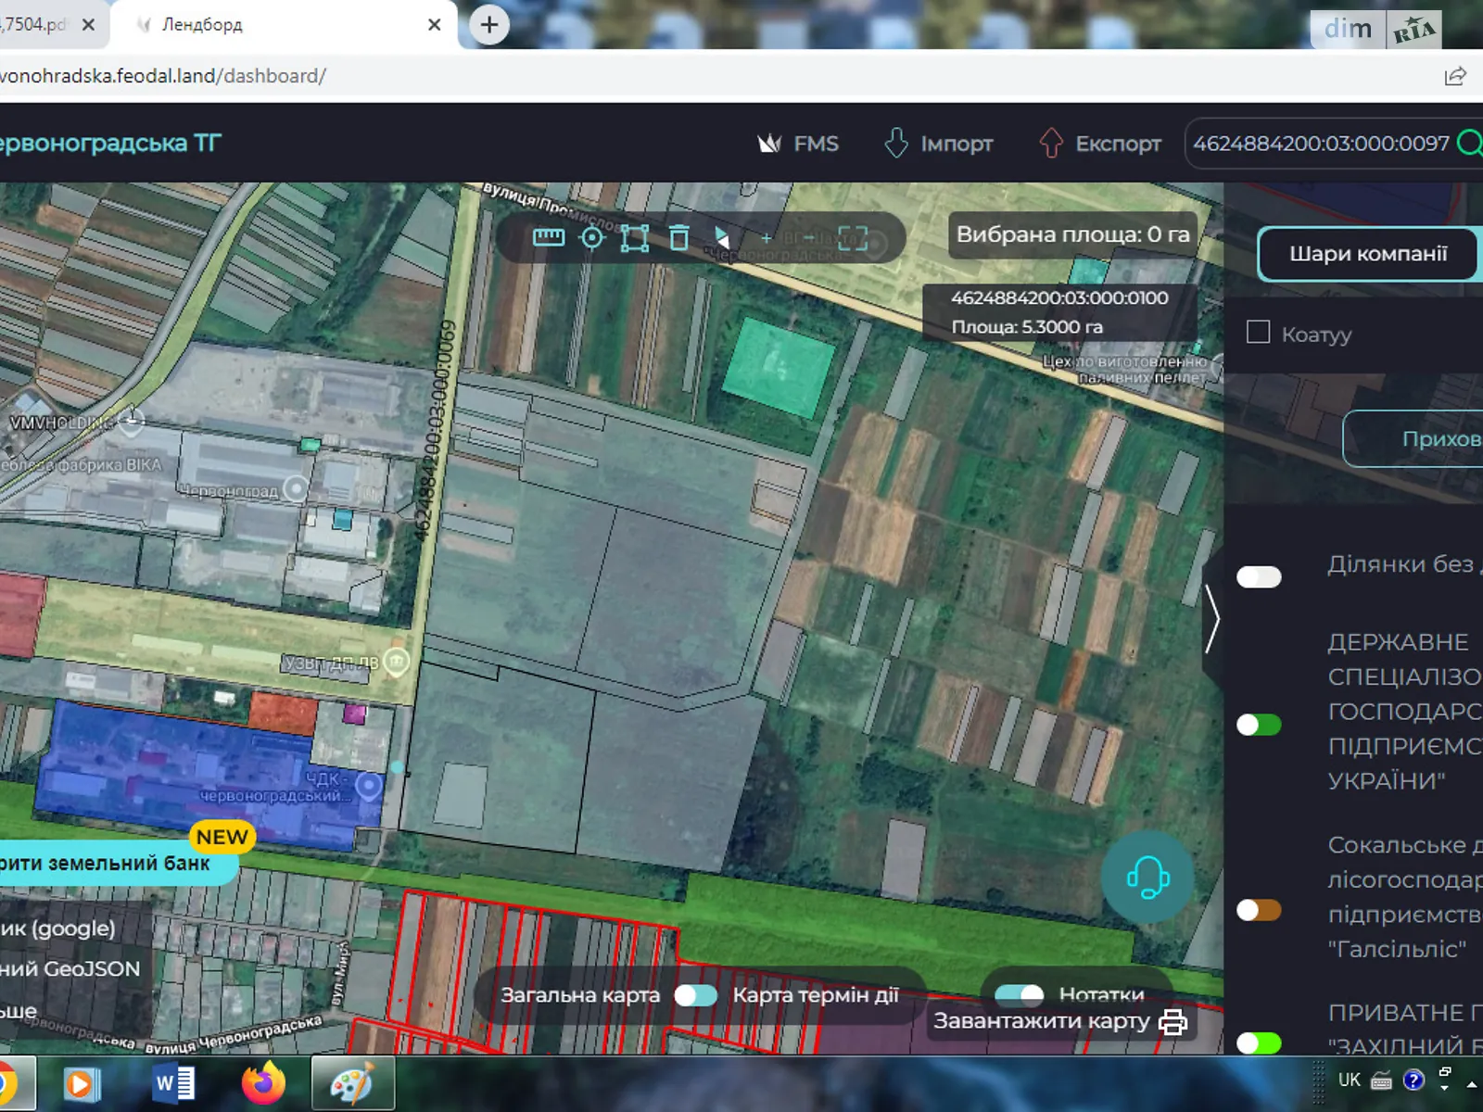Click the share icon in address bar

1455,76
